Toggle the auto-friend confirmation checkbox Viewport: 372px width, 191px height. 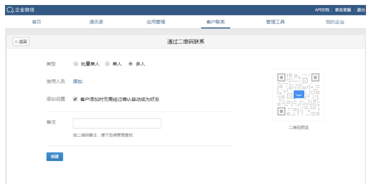75,99
